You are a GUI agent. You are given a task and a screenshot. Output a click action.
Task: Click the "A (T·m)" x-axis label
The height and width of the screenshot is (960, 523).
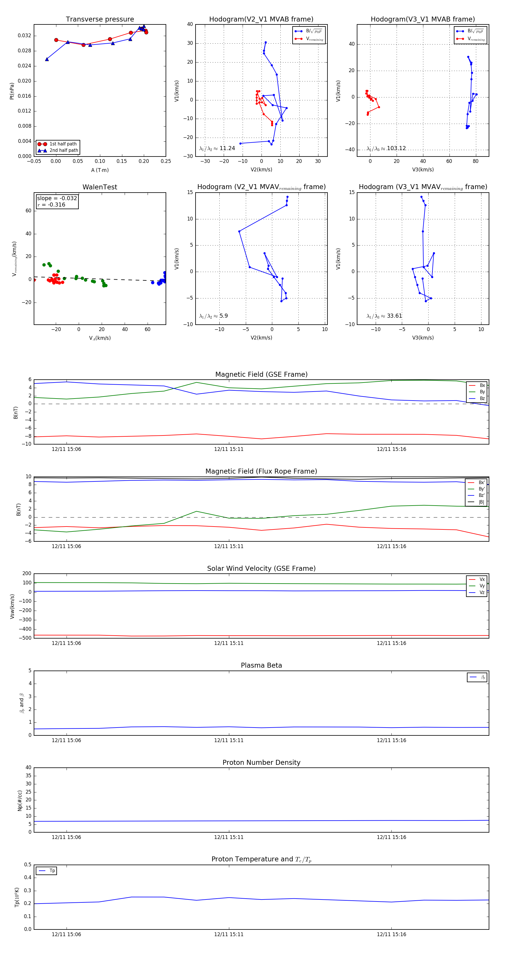coord(100,170)
